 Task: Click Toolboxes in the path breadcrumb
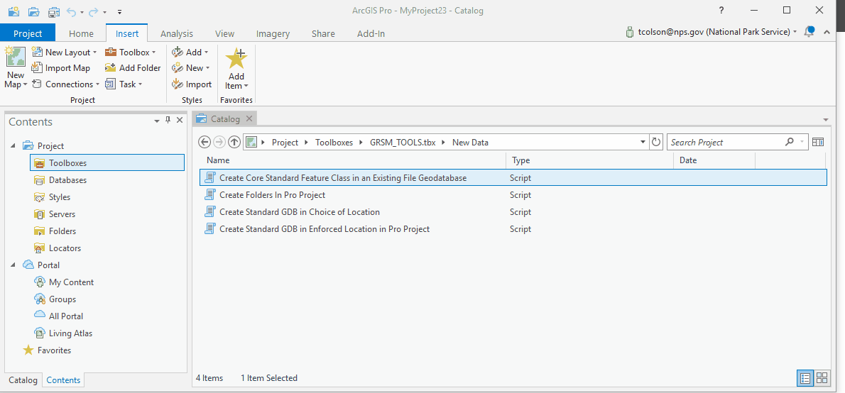(334, 143)
